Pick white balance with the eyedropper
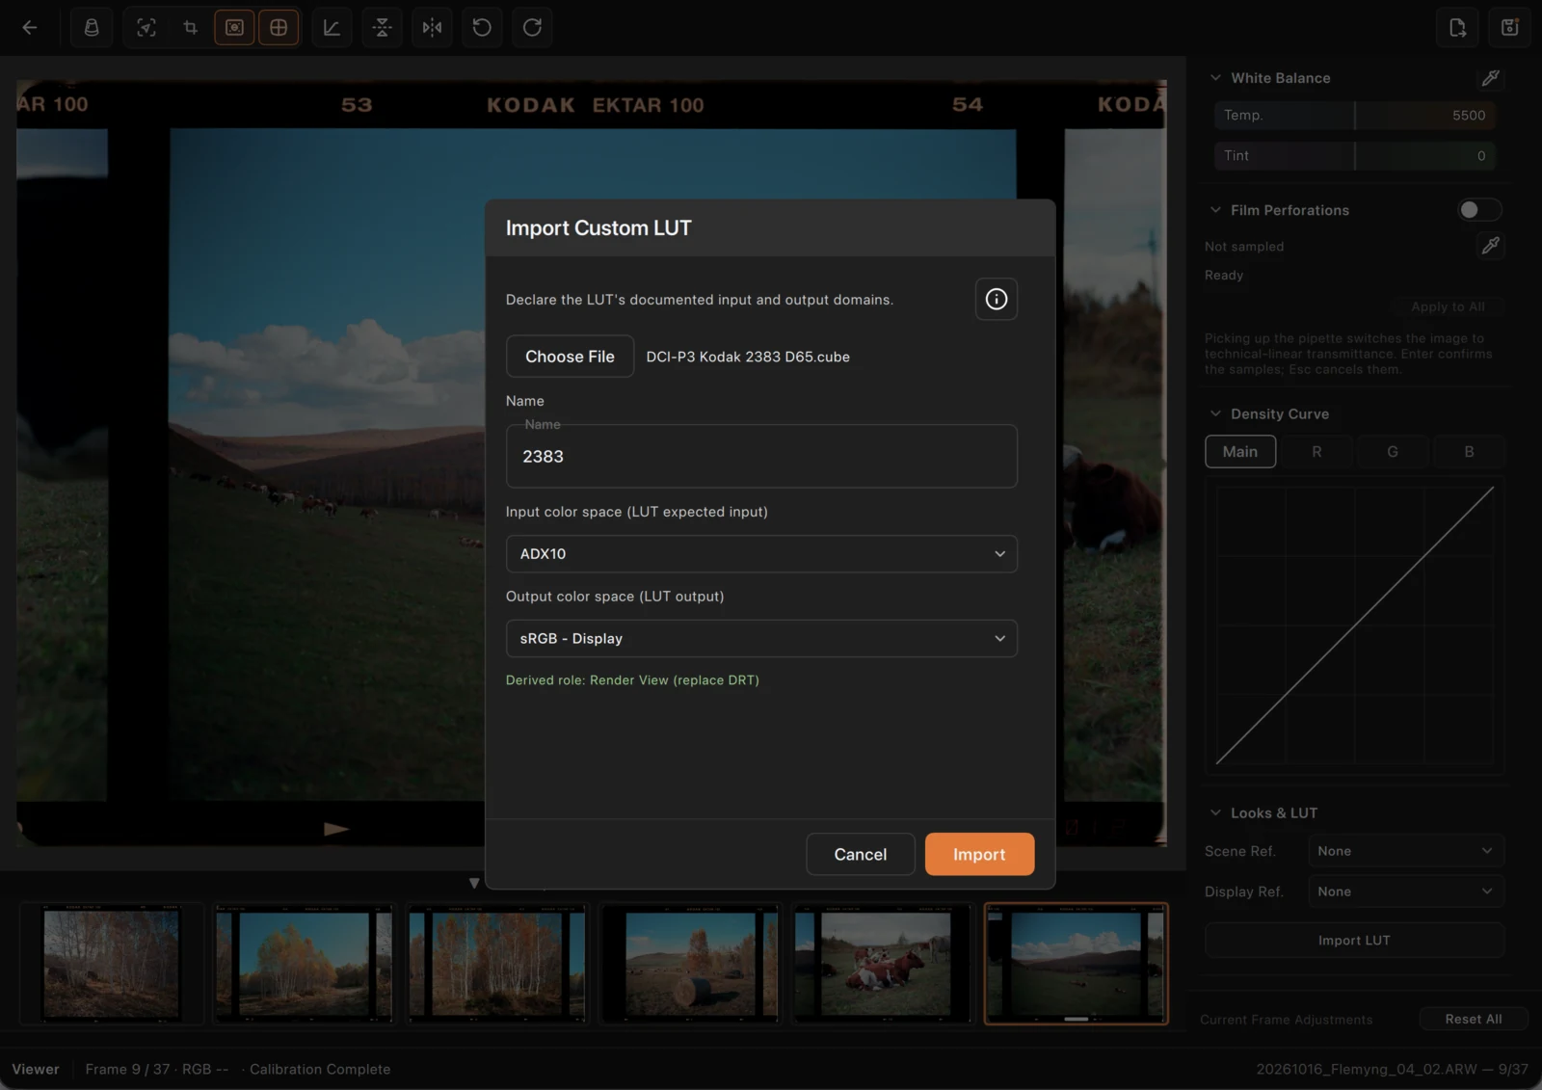This screenshot has height=1090, width=1542. click(1490, 78)
